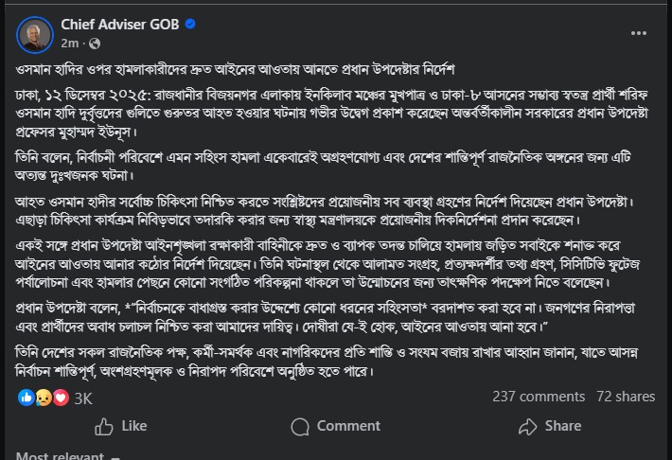Click the blue verified badge icon
The image size is (672, 460).
click(189, 24)
